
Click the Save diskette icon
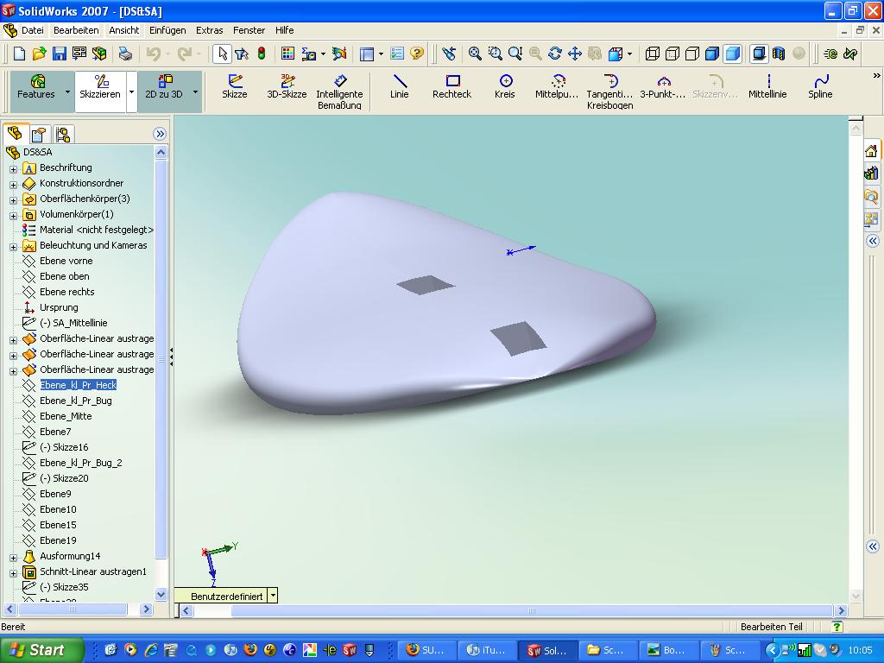(60, 54)
